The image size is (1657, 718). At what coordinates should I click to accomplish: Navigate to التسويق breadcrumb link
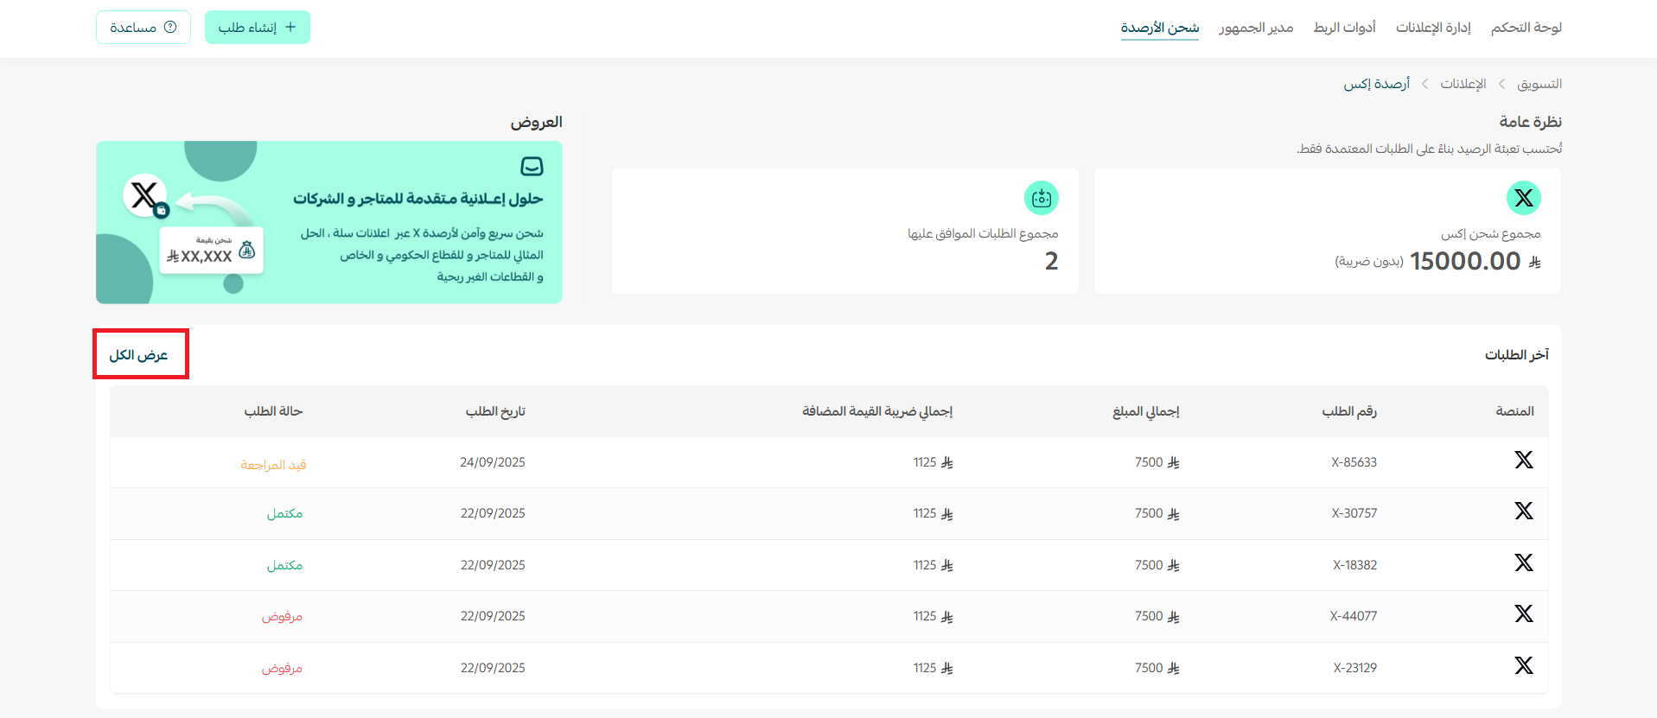pyautogui.click(x=1539, y=84)
